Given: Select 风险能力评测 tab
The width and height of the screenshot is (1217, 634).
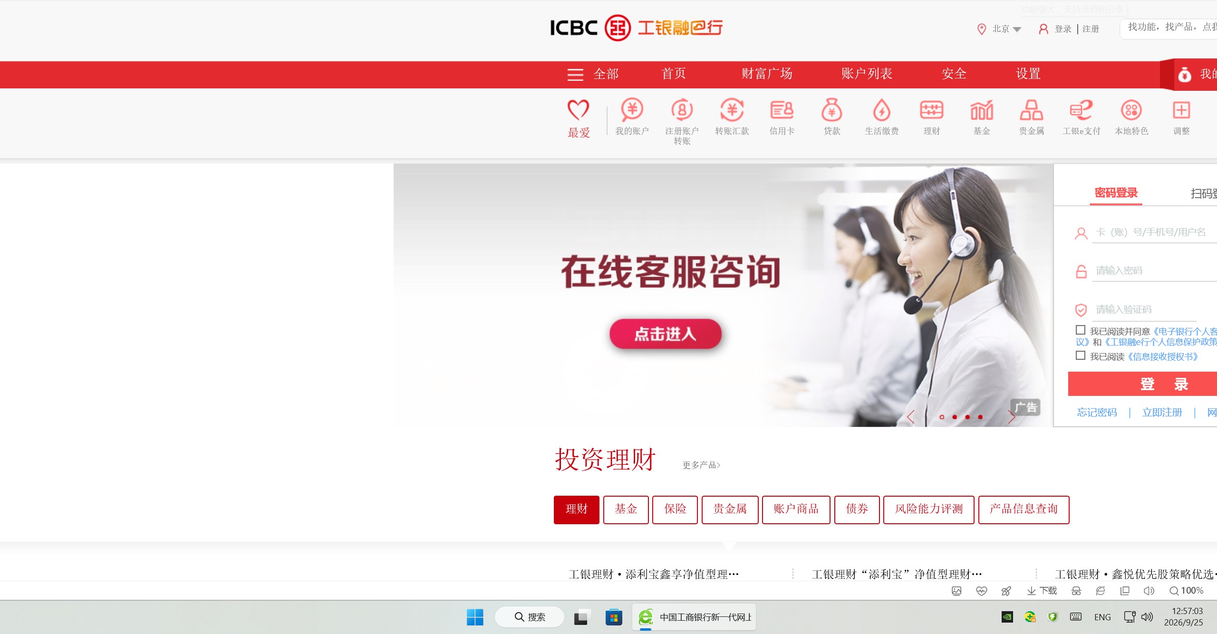Looking at the screenshot, I should pos(928,509).
